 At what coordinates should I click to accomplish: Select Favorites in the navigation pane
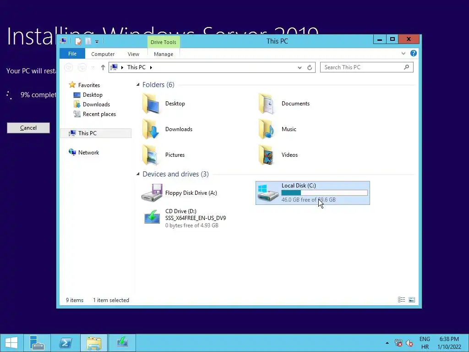point(89,85)
